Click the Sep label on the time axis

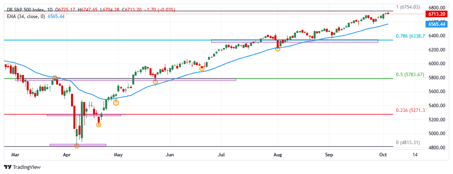click(x=329, y=156)
